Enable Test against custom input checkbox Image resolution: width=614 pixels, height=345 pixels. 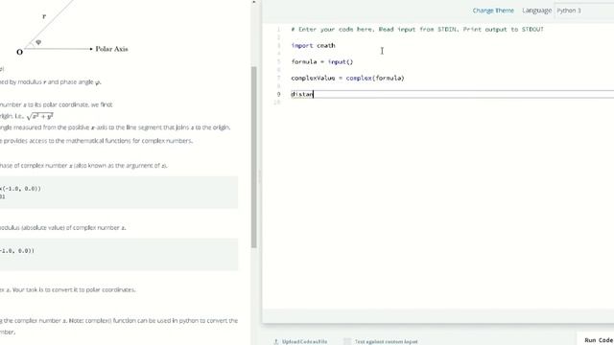tap(347, 341)
